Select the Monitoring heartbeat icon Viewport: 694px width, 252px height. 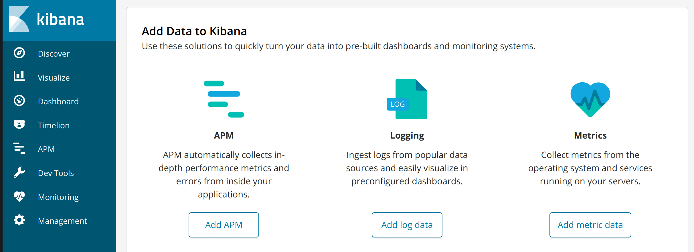pyautogui.click(x=19, y=197)
